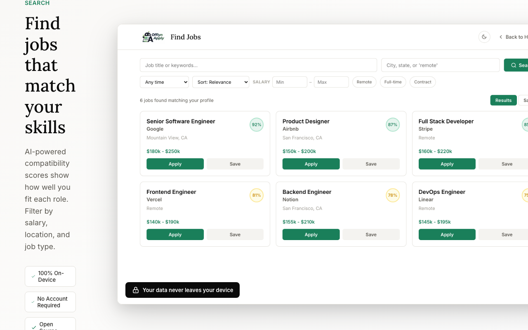Switch to the Results tab

[x=503, y=100]
